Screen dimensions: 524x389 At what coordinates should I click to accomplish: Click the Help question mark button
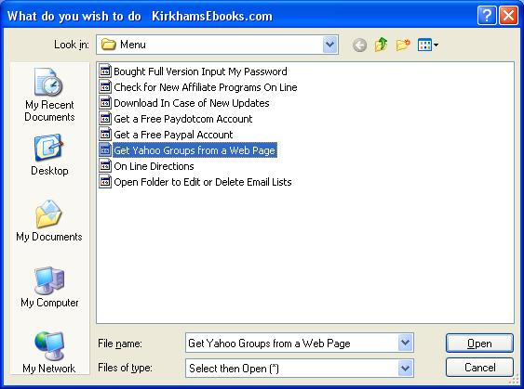[x=487, y=16]
